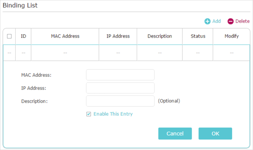The image size is (253, 150).
Task: Tick the select-all checkbox in table header
Action: tap(9, 36)
